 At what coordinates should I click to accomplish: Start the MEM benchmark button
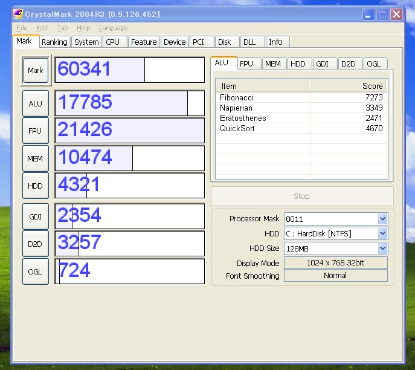(36, 158)
